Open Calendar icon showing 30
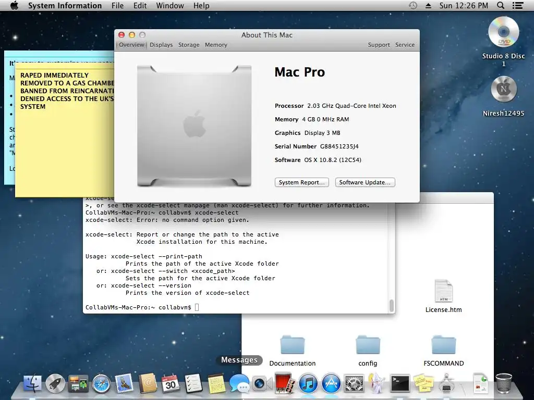 tap(171, 383)
